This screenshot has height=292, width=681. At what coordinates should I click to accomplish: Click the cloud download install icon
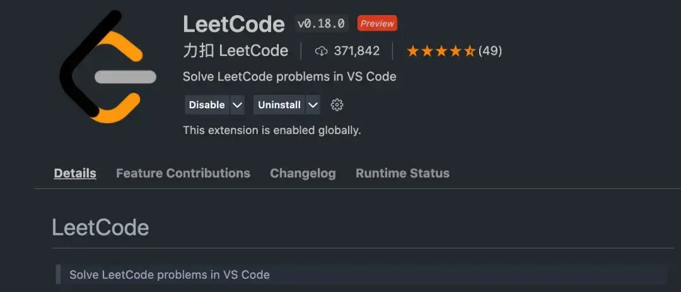click(322, 51)
